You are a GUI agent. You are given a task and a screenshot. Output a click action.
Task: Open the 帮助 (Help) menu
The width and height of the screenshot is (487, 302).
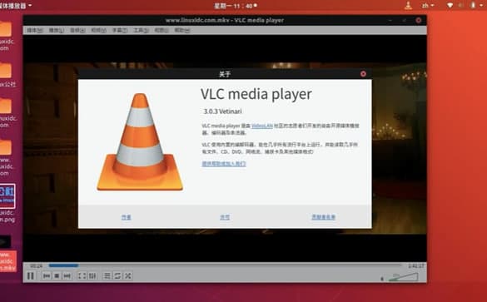[182, 30]
